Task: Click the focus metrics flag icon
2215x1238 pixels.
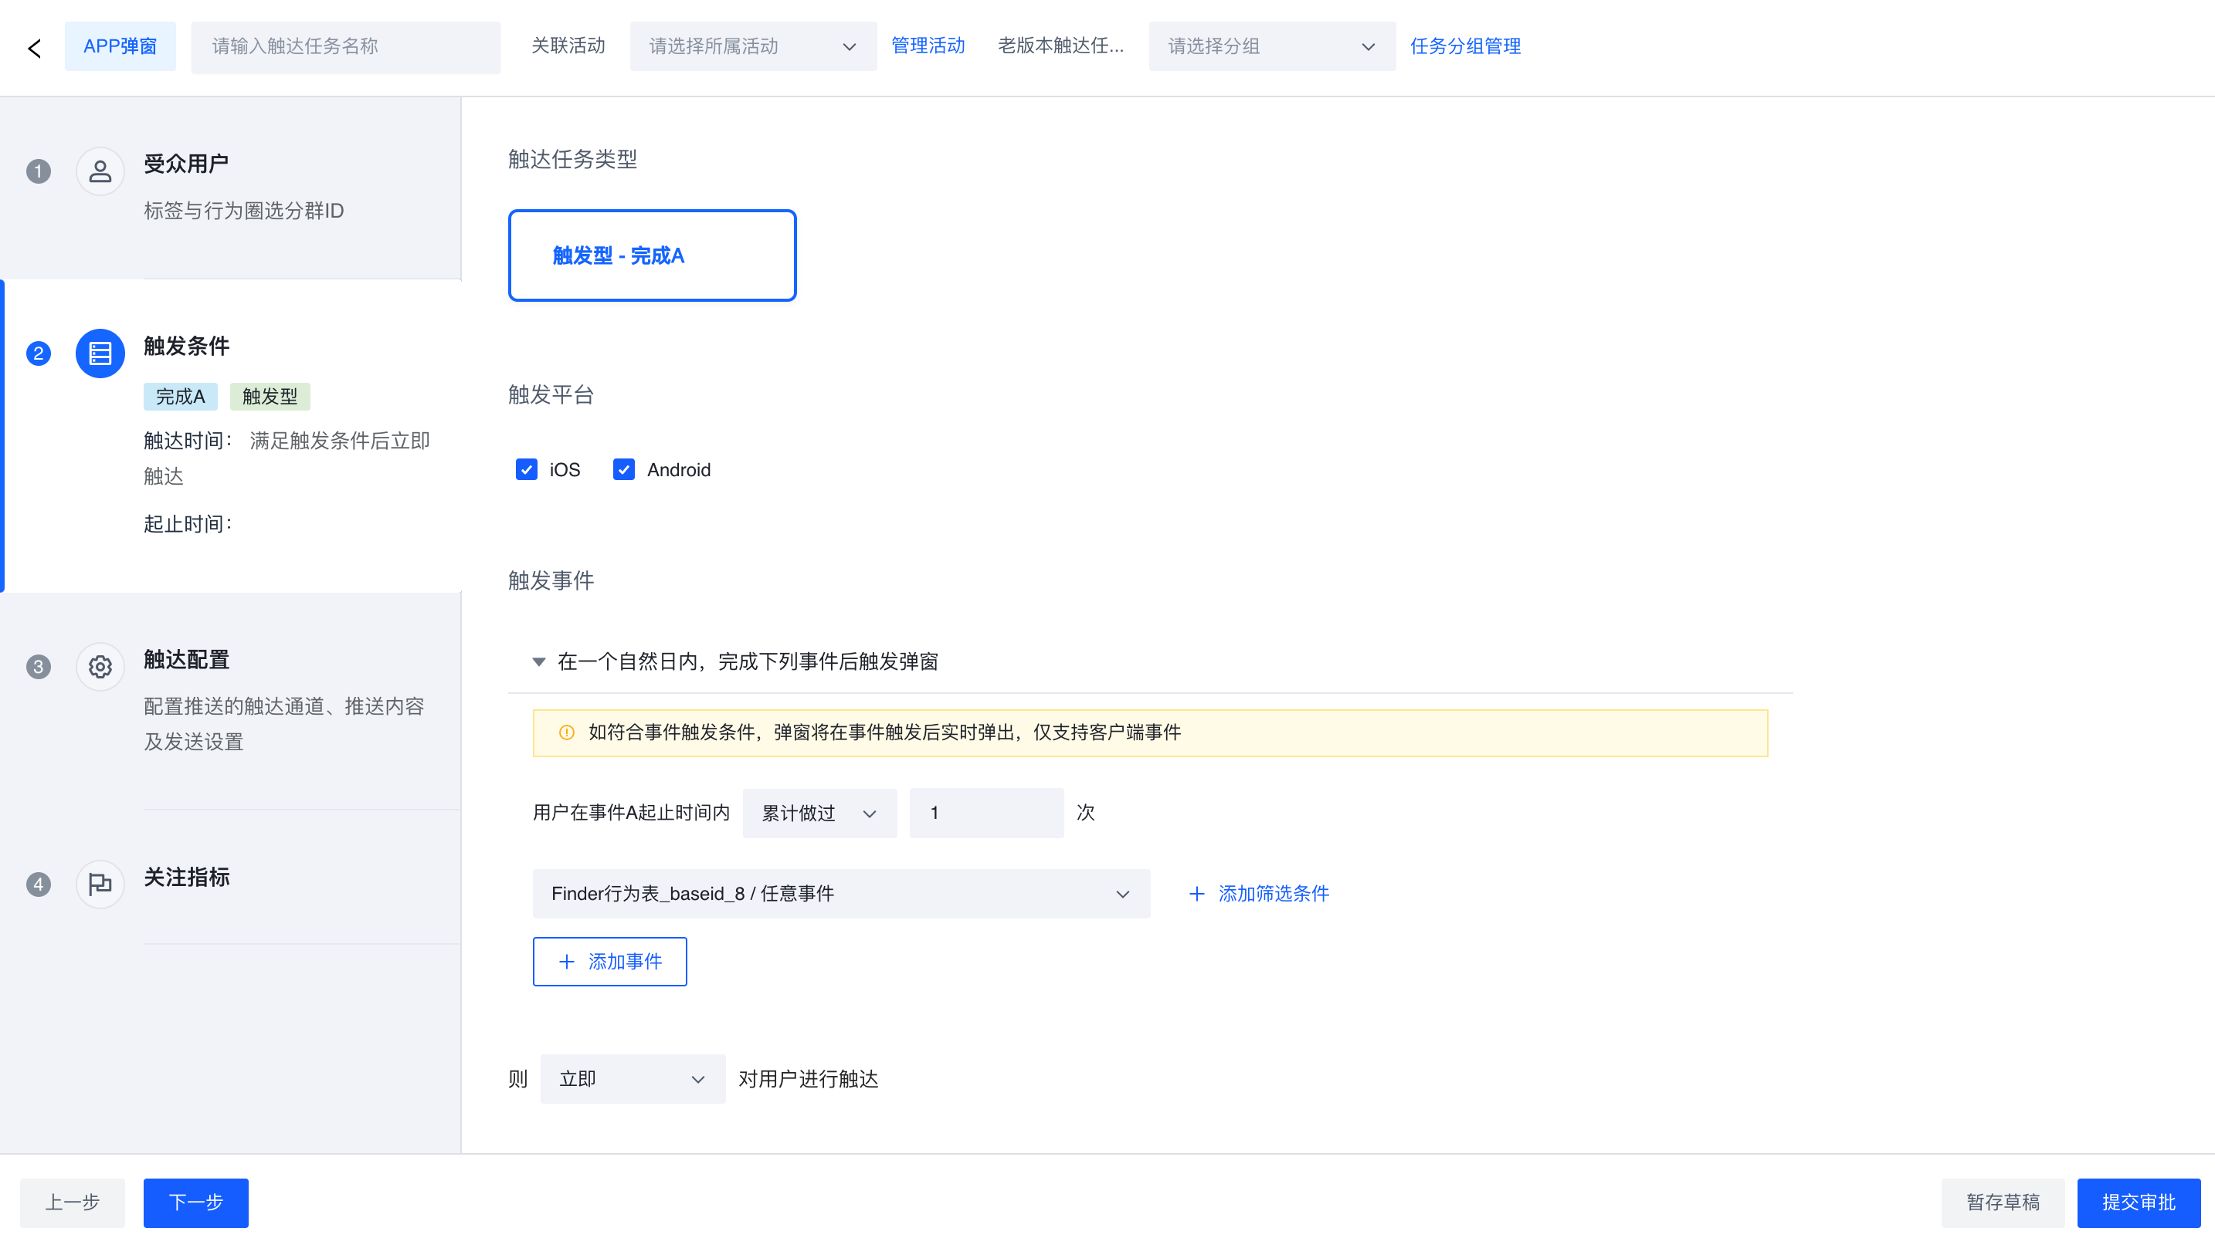Action: coord(100,884)
